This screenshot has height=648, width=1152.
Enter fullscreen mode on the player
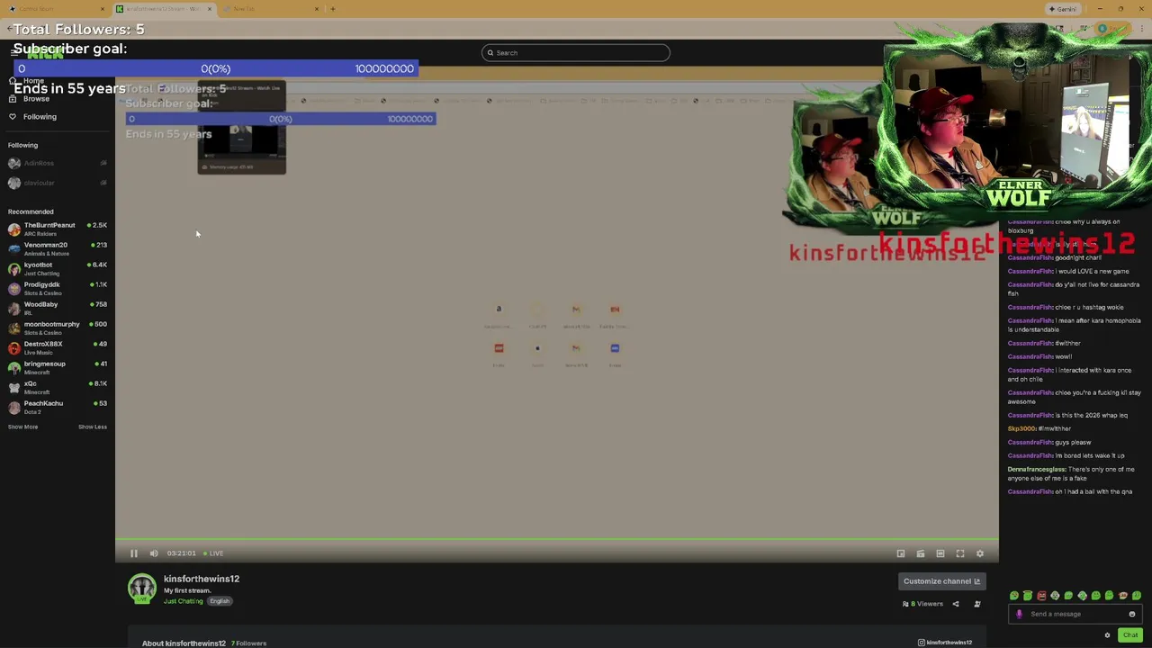tap(960, 553)
